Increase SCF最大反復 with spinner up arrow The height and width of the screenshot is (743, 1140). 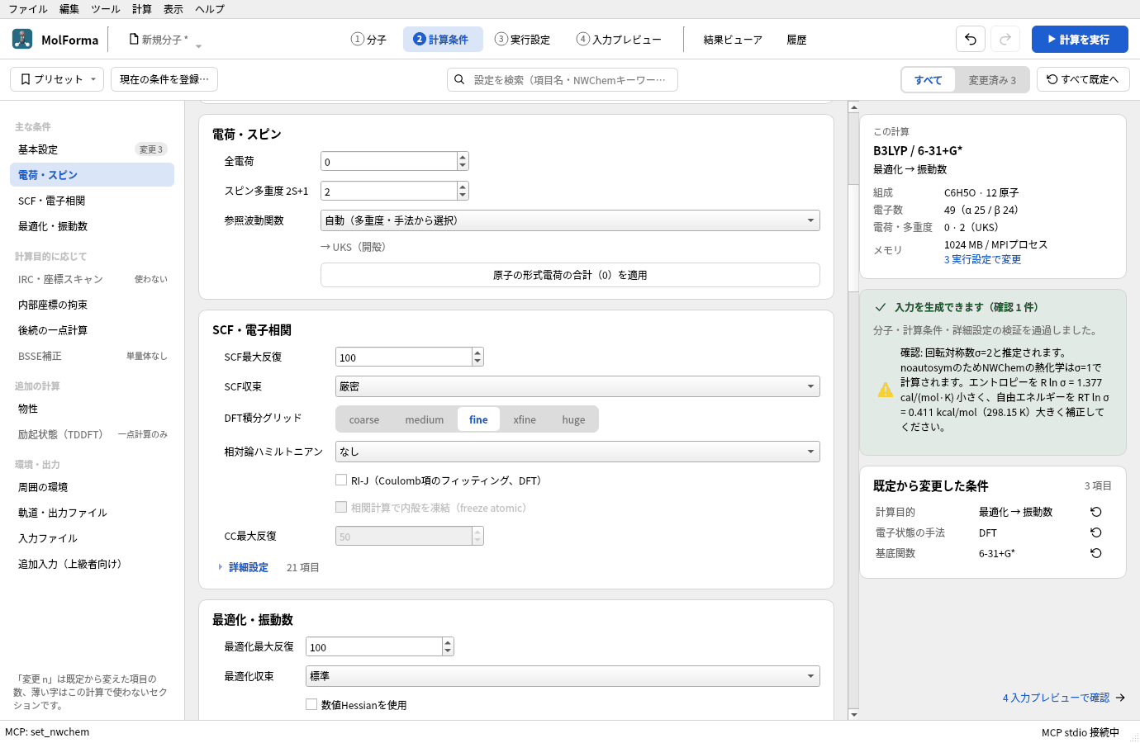[477, 353]
